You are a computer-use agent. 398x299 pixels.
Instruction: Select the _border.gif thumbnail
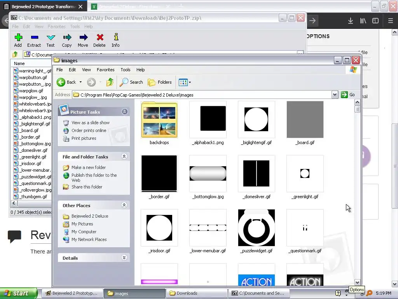coord(159,173)
